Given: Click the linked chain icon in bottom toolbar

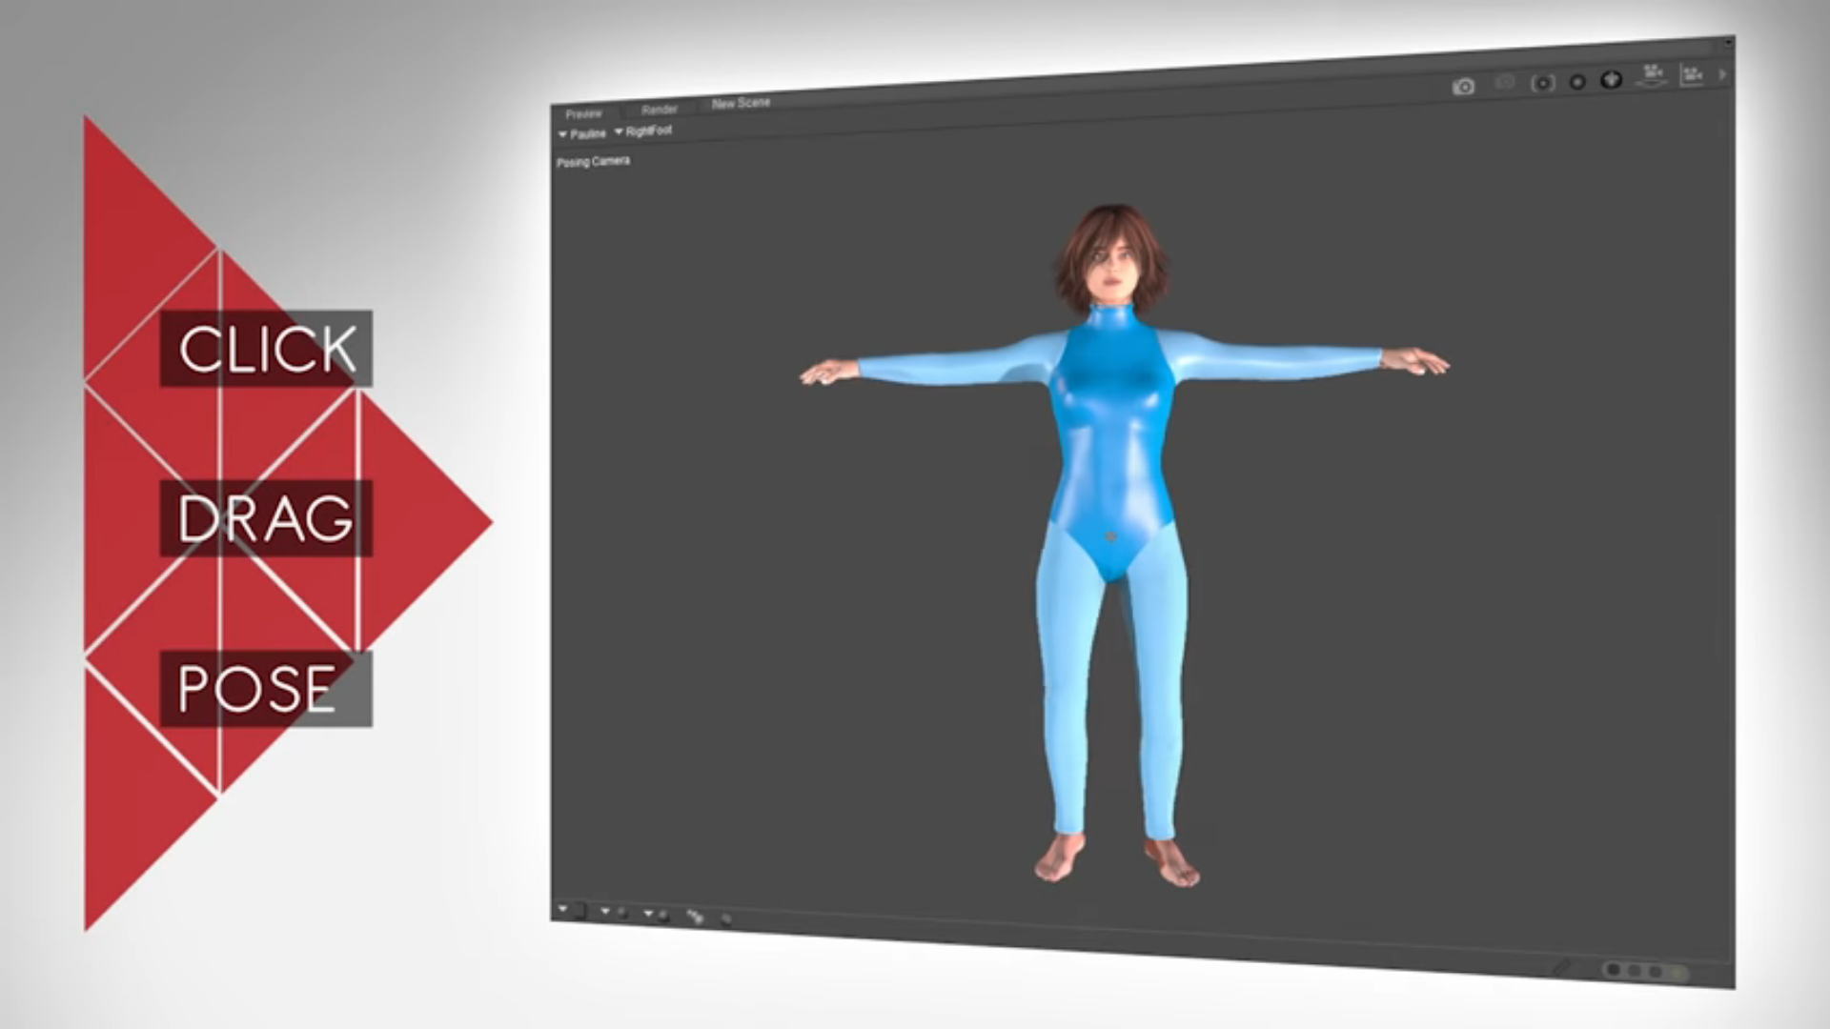Looking at the screenshot, I should pos(695,917).
